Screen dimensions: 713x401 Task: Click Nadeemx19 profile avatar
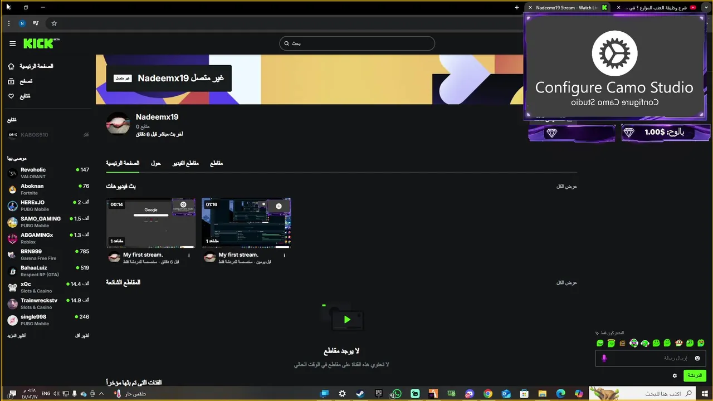click(118, 124)
